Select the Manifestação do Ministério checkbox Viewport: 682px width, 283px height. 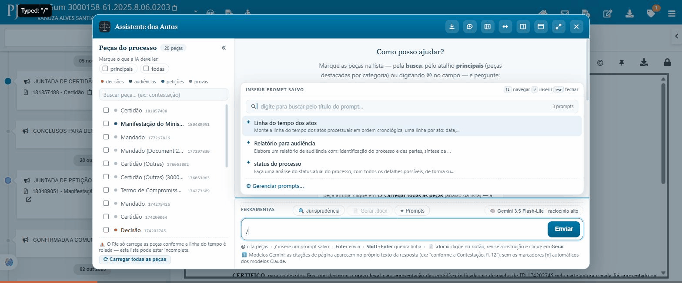click(106, 124)
